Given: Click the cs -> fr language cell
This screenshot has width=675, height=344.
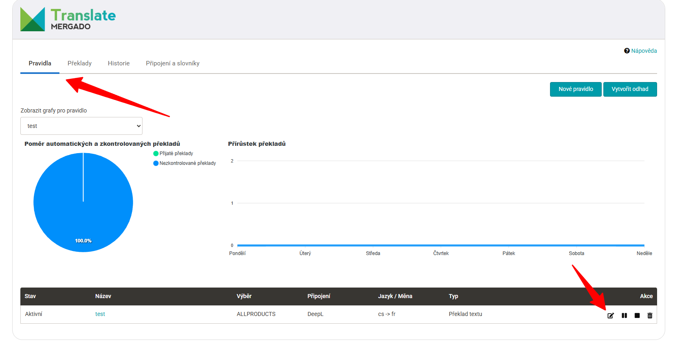Looking at the screenshot, I should (x=387, y=314).
